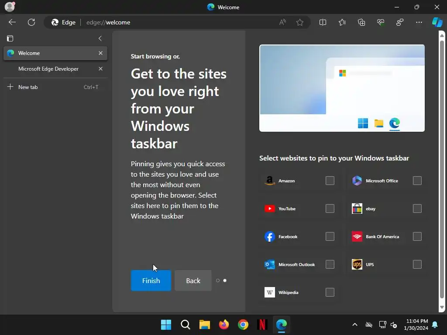The height and width of the screenshot is (335, 447).
Task: Click the Finish button
Action: [x=151, y=280]
